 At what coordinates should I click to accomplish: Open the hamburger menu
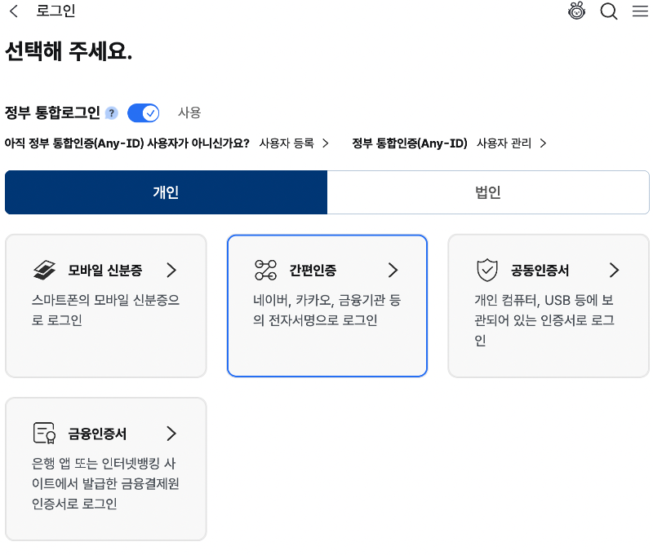point(640,11)
